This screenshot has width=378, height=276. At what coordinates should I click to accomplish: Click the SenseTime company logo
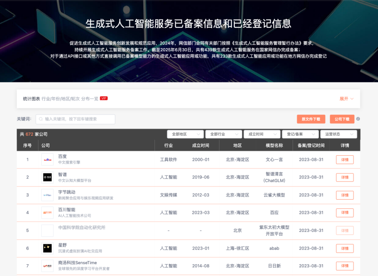[x=48, y=266]
